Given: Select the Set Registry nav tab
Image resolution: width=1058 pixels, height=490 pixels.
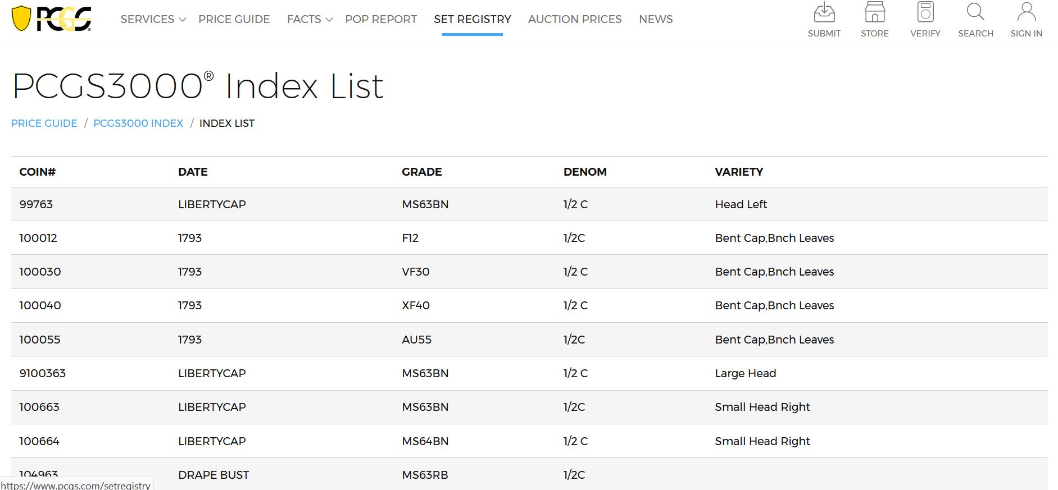Looking at the screenshot, I should click(473, 19).
